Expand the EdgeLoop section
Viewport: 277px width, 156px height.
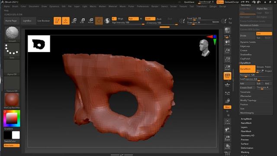tap(245, 46)
